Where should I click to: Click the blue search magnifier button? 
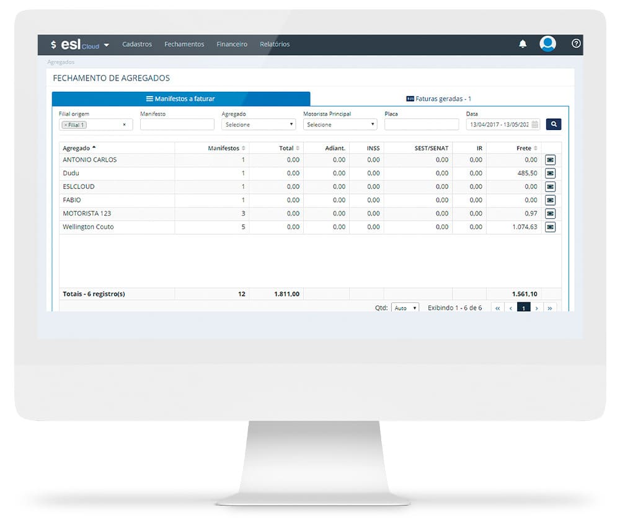[554, 125]
